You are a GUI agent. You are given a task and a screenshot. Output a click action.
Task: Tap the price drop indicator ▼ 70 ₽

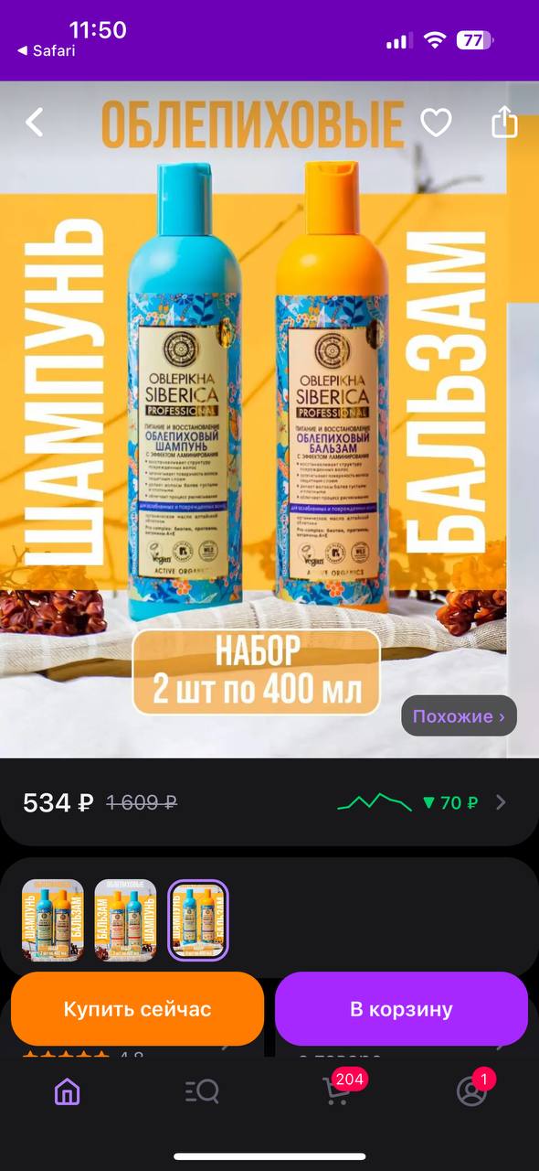coord(450,803)
